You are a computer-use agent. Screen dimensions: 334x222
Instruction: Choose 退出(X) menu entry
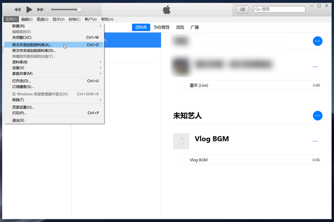tap(54, 120)
